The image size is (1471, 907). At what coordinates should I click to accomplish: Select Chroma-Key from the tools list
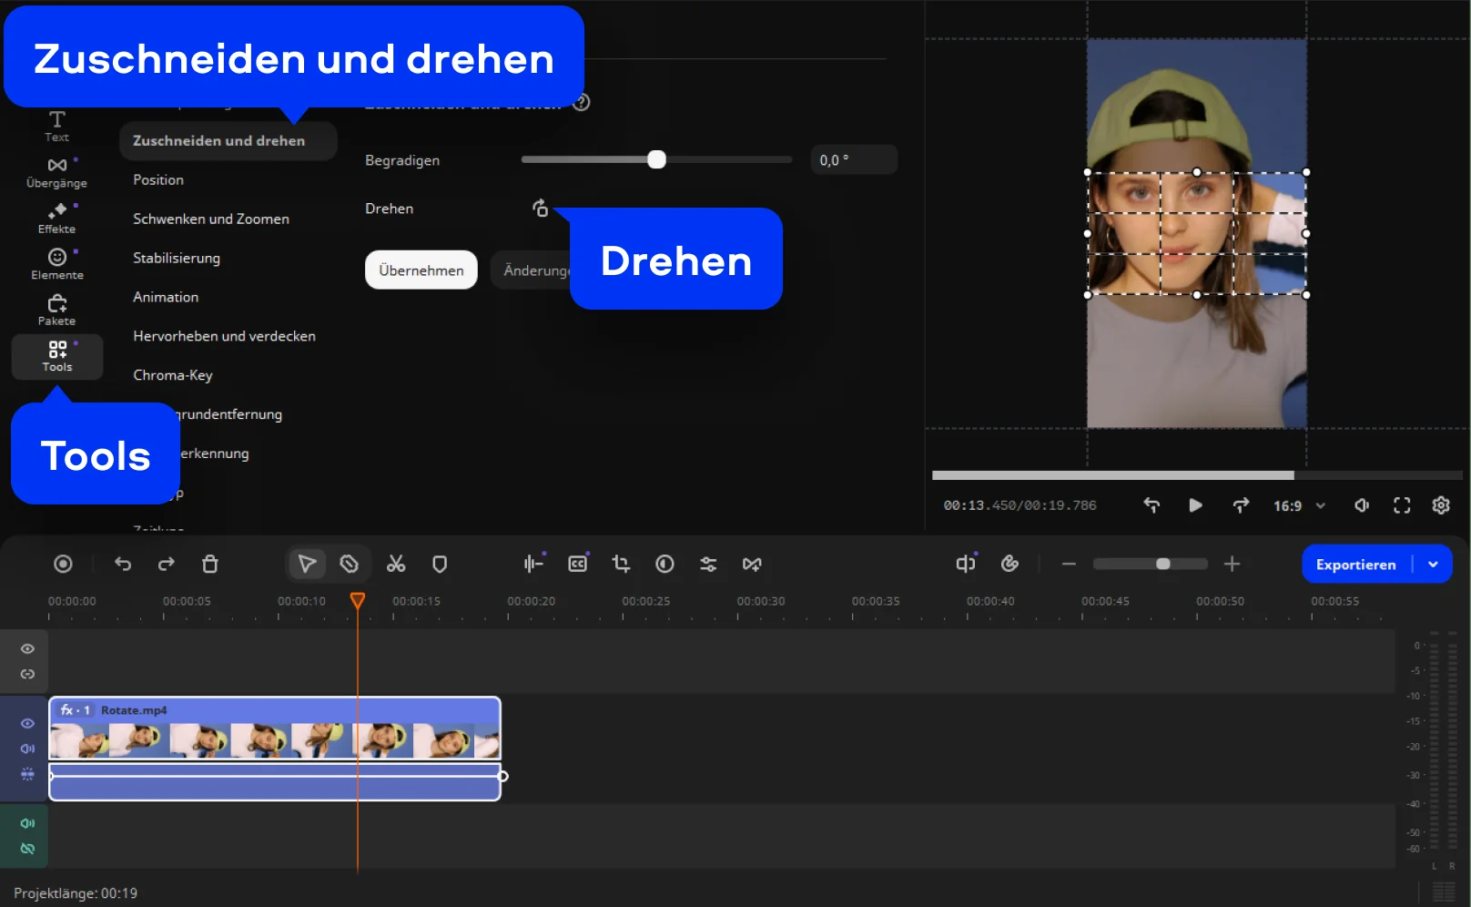tap(173, 375)
